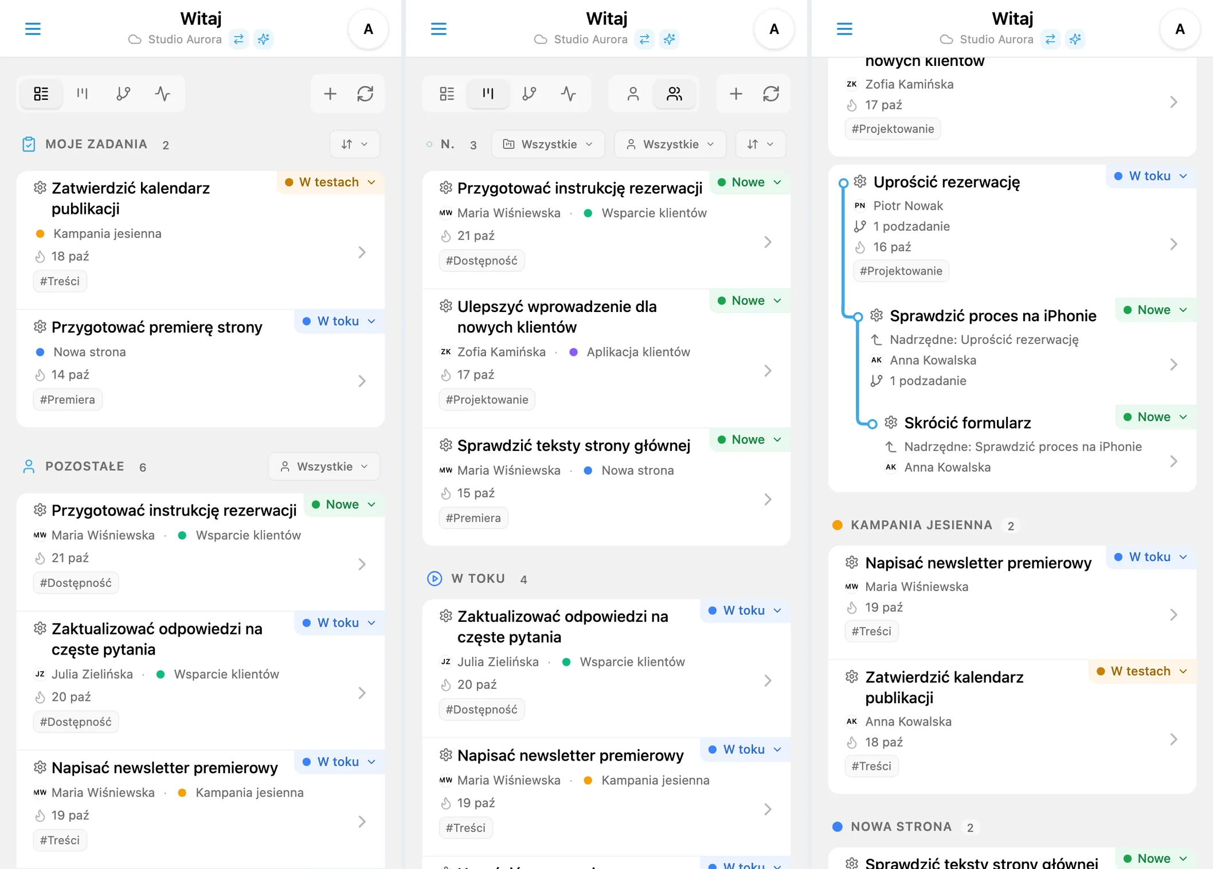Open Nadrzędne: Uprościć rezerwację parent link
1213x869 pixels.
coord(984,340)
